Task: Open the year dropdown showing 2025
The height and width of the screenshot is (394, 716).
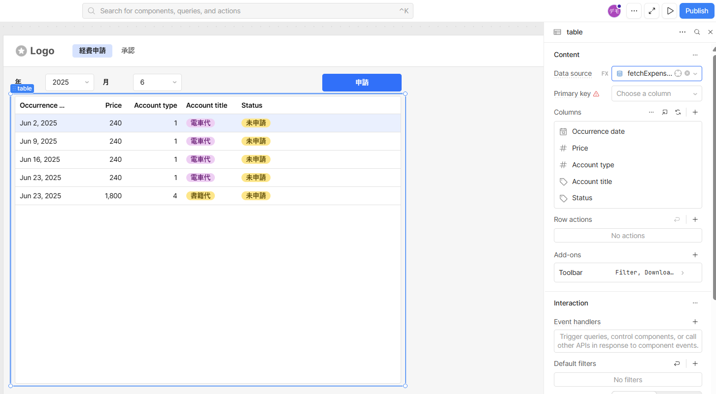Action: [x=69, y=82]
